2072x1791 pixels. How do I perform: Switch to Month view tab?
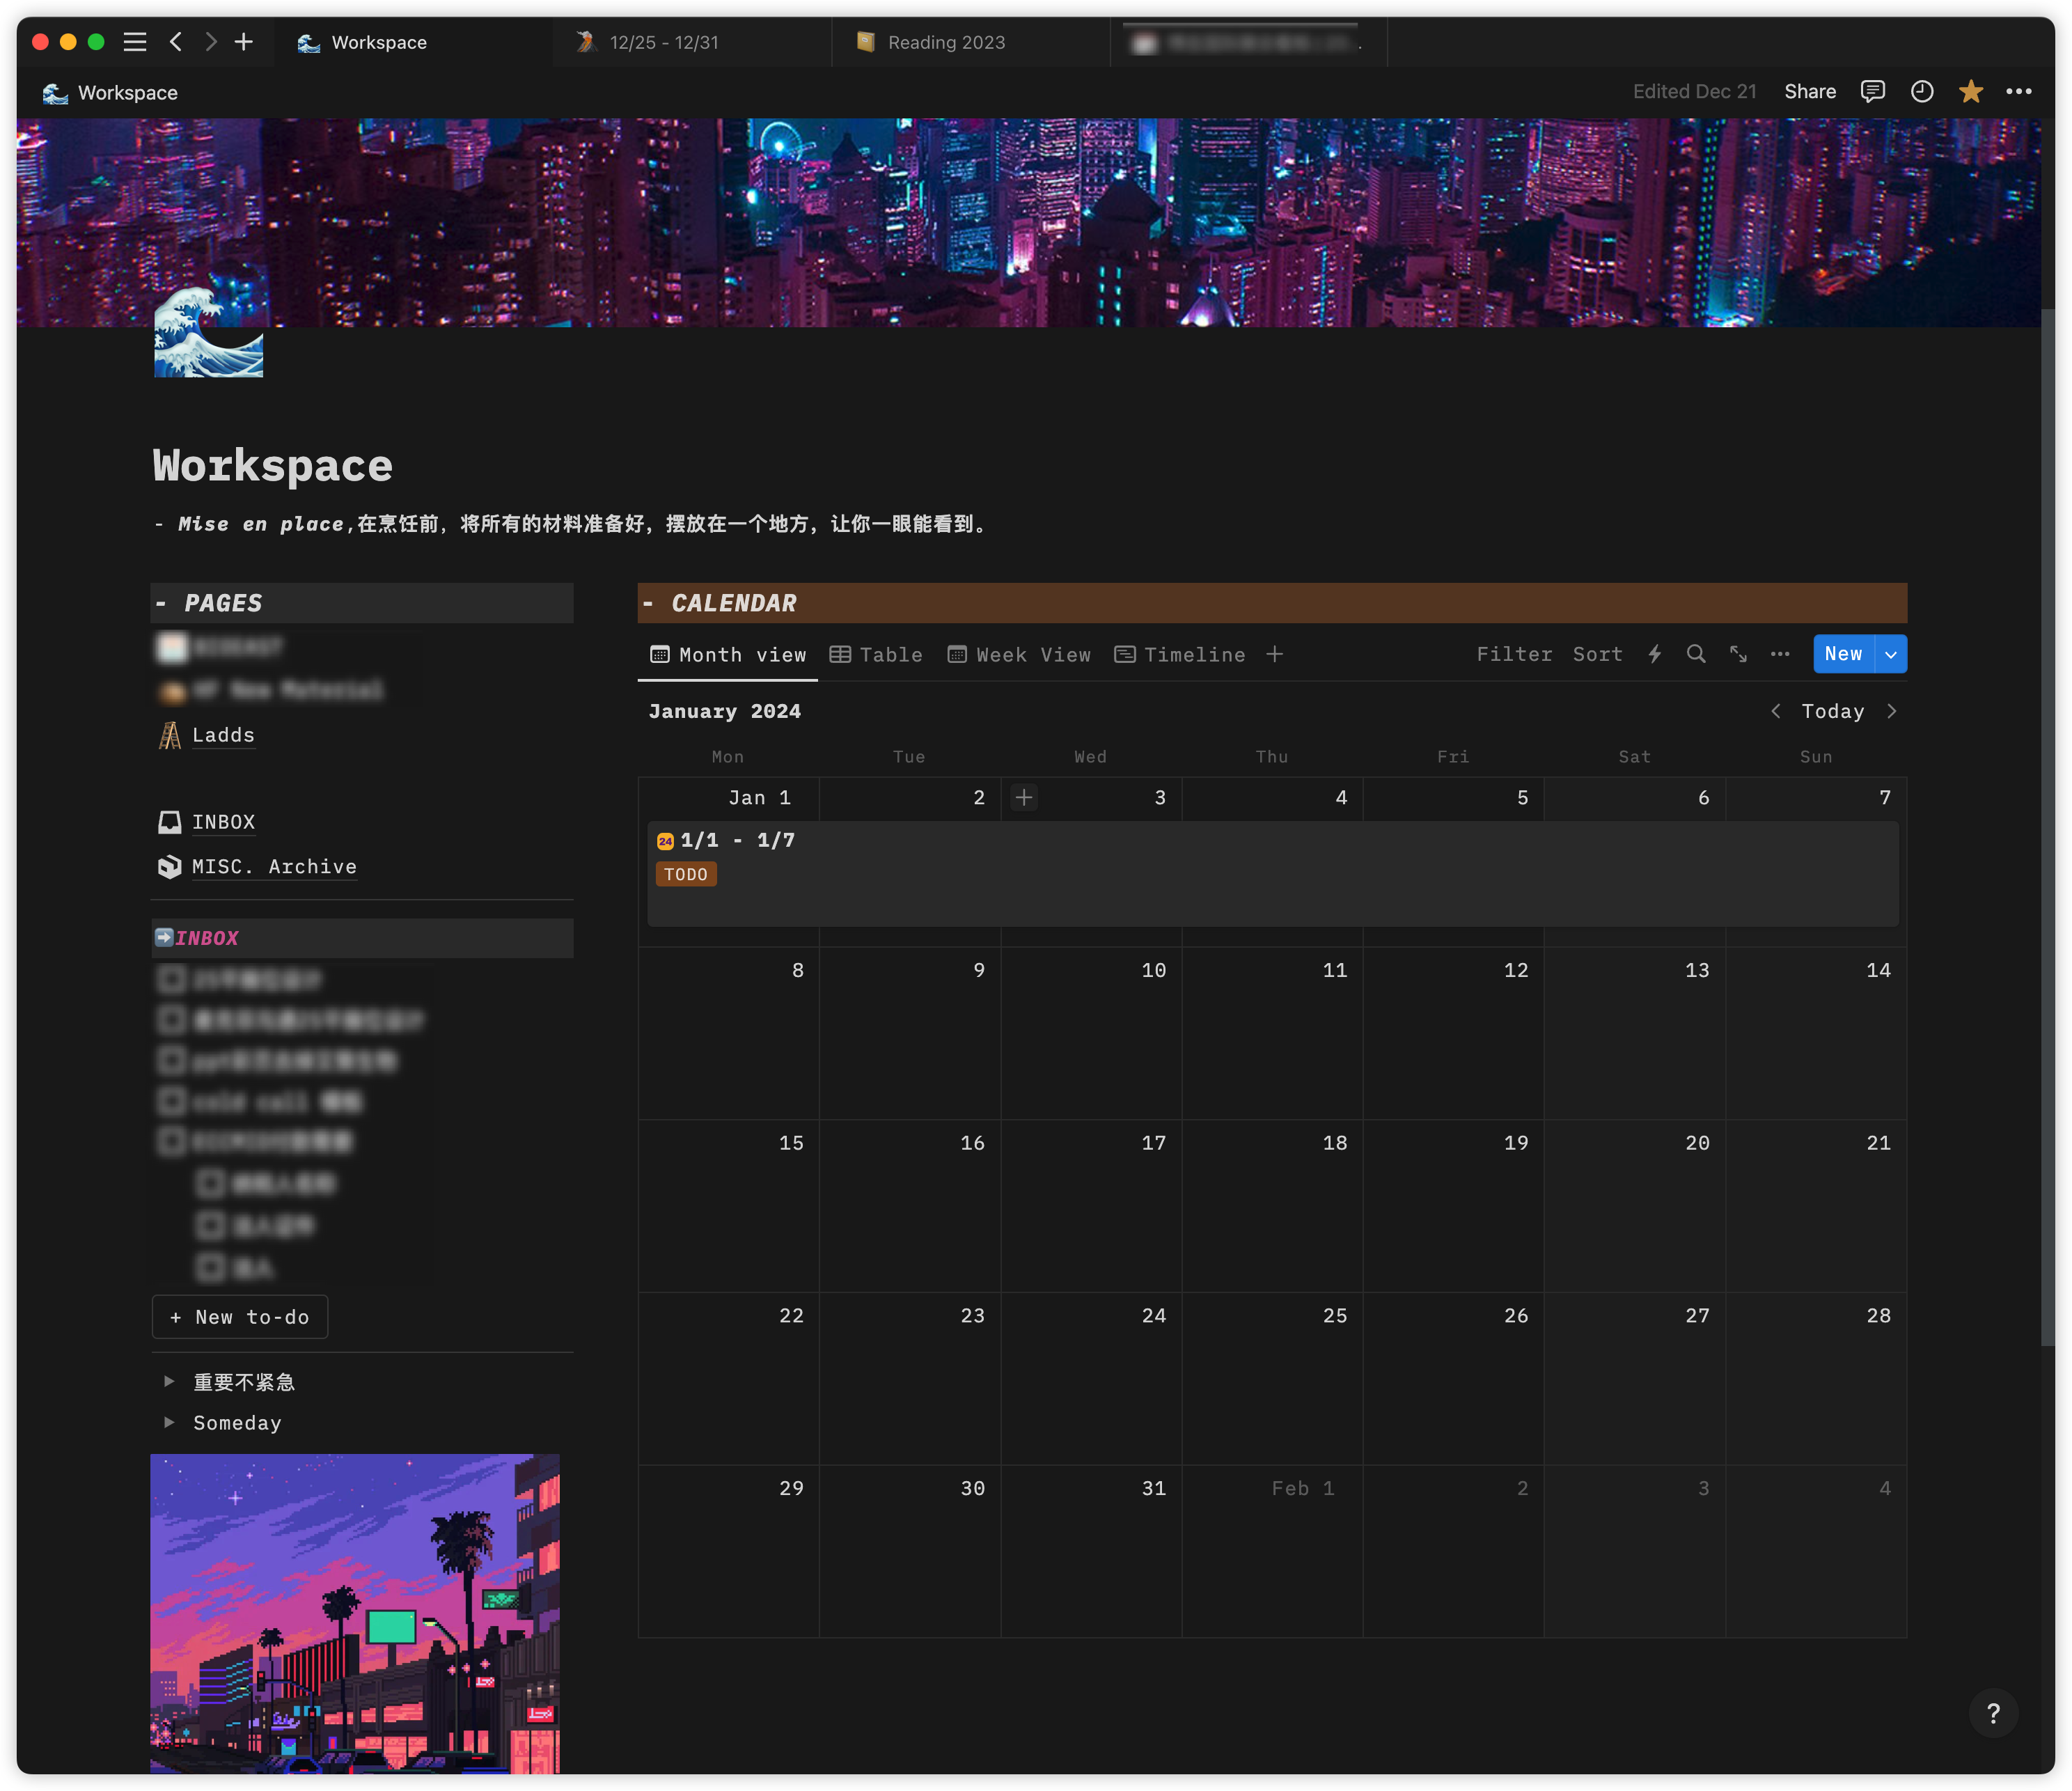coord(728,654)
